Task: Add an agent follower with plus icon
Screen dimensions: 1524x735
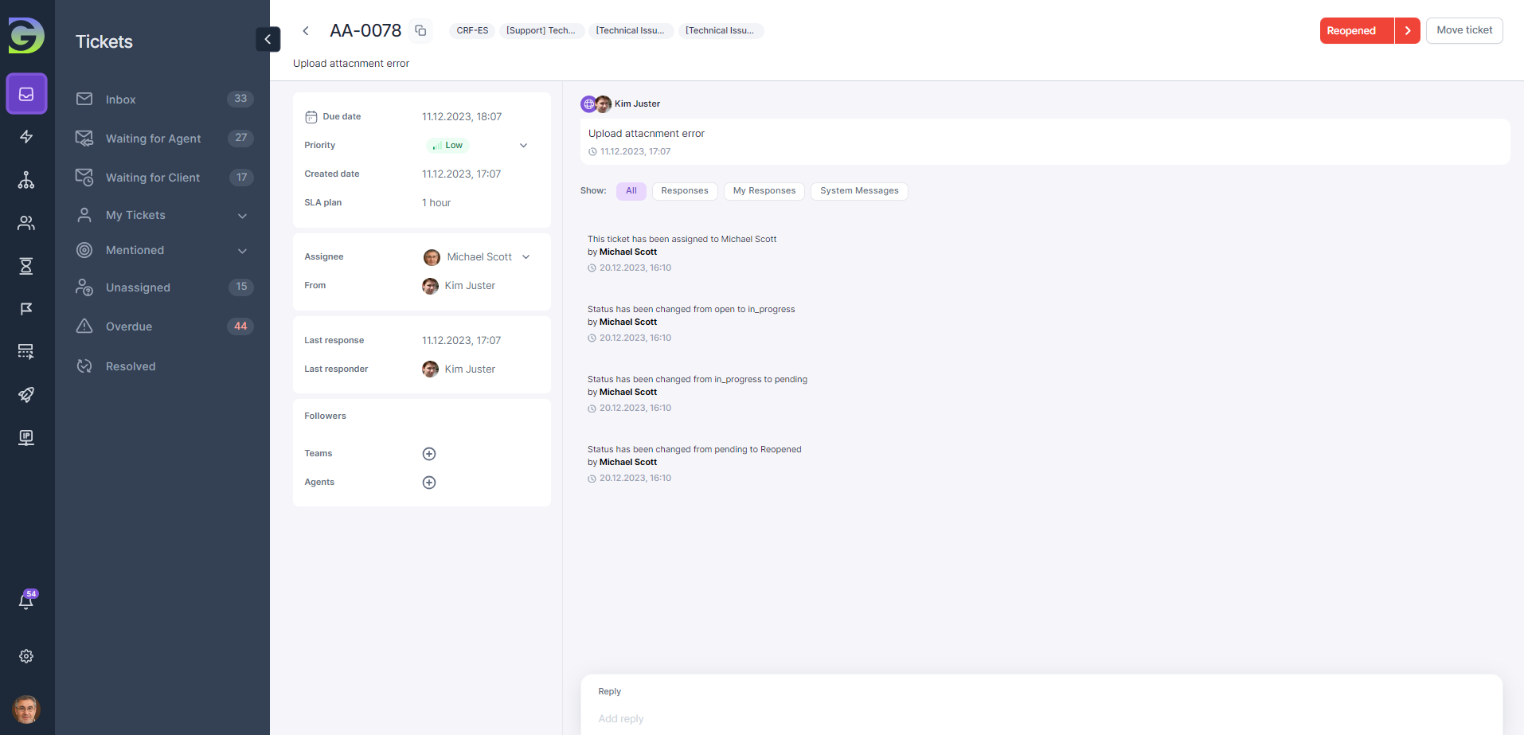Action: [429, 483]
